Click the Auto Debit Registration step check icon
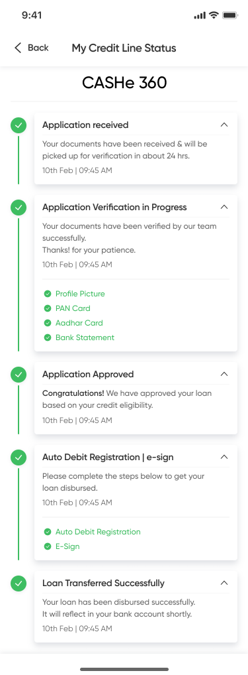The image size is (248, 675). (x=19, y=458)
